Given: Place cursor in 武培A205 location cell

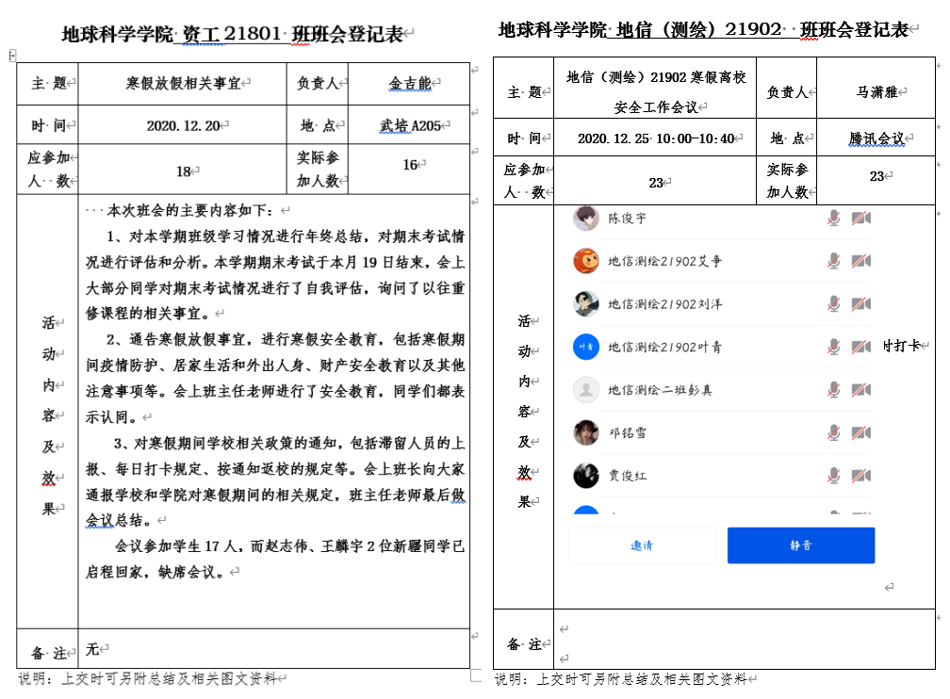Looking at the screenshot, I should tap(409, 125).
